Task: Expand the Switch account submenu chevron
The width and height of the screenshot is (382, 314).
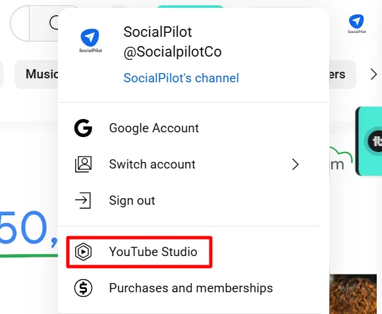Action: 295,165
